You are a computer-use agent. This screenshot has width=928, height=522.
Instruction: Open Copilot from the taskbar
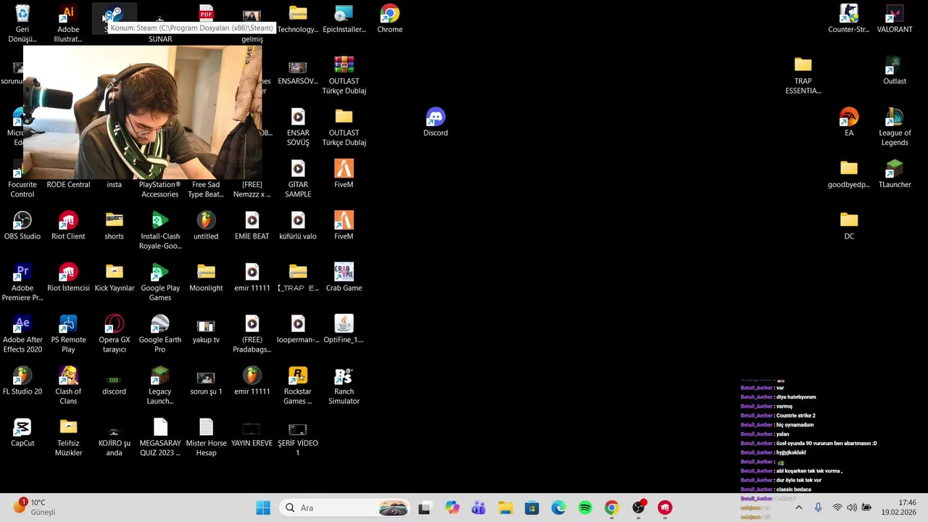click(x=452, y=507)
